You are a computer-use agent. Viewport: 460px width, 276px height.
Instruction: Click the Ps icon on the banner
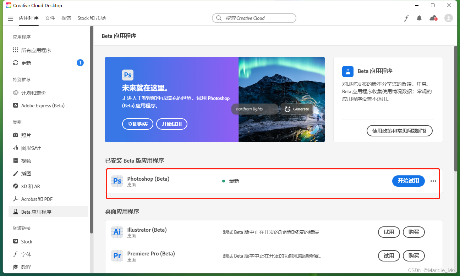click(128, 75)
